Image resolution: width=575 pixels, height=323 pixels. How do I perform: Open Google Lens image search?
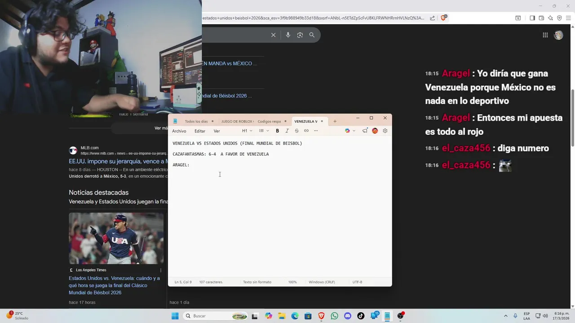pyautogui.click(x=300, y=35)
